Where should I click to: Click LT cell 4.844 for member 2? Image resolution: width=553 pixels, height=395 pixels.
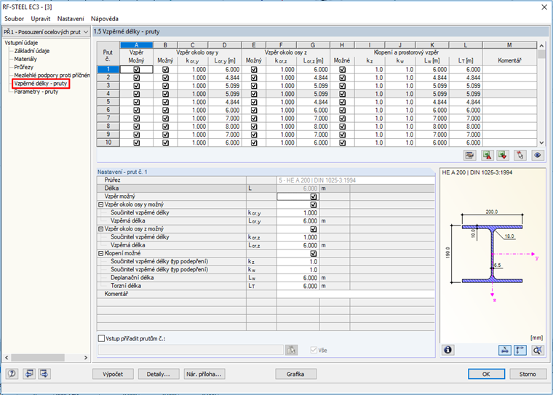[466, 78]
